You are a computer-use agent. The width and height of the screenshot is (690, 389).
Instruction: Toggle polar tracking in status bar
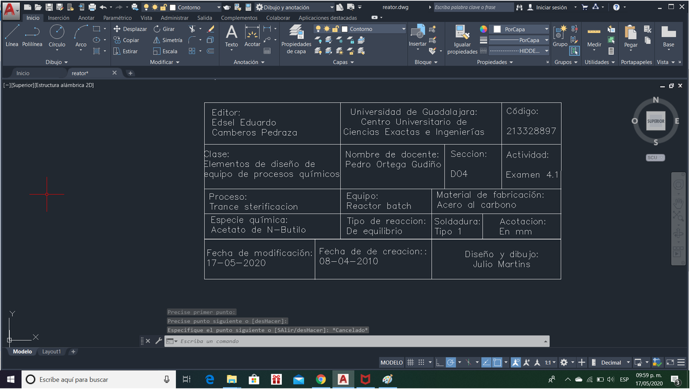[x=451, y=363]
